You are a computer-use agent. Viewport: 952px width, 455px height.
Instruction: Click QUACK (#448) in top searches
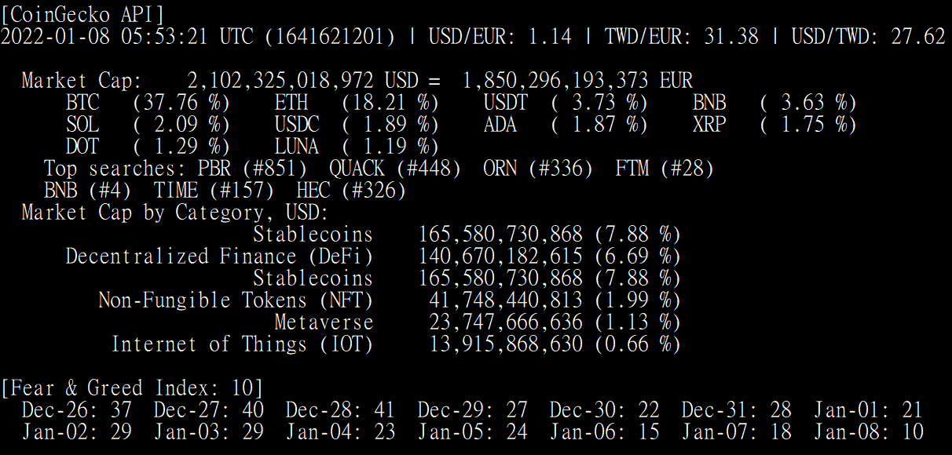point(395,168)
